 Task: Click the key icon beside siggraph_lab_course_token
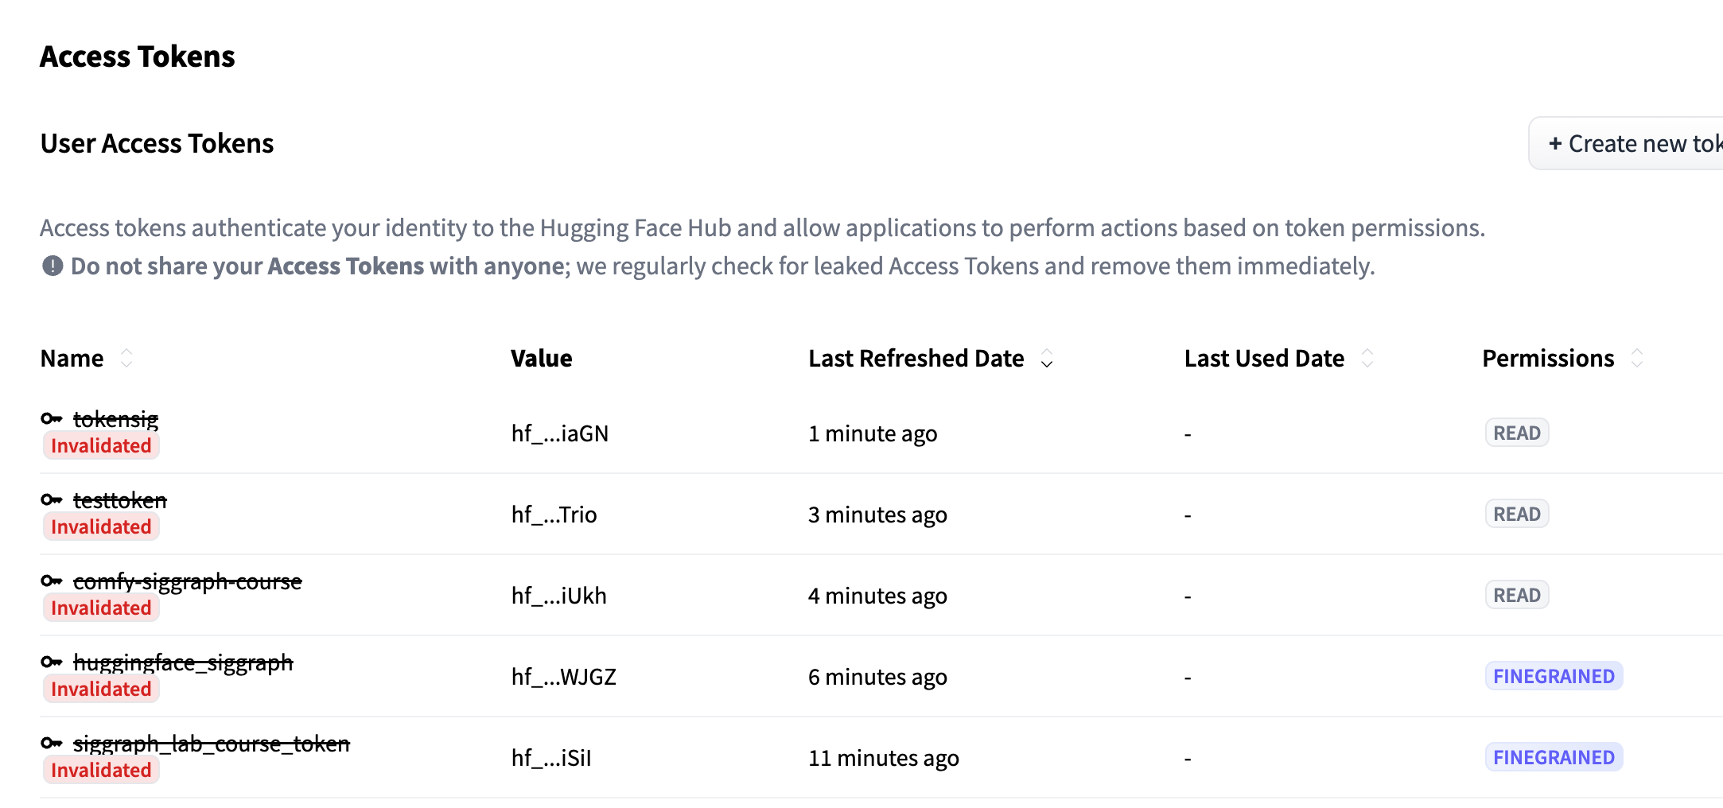52,743
